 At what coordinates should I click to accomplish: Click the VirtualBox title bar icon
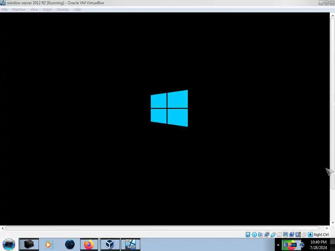click(x=3, y=3)
